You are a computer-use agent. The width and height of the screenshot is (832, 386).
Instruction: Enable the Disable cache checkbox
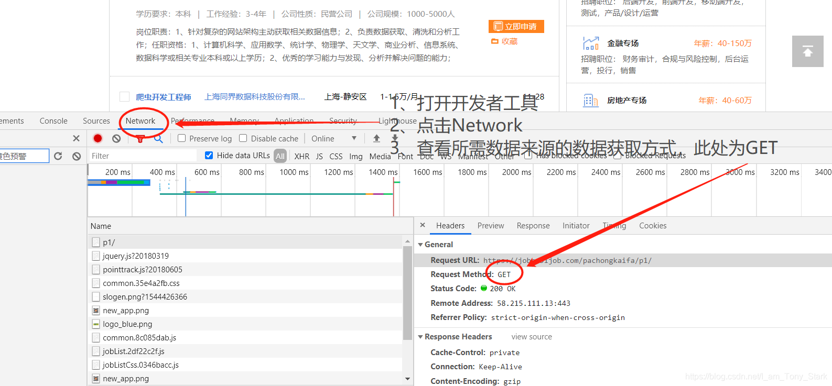pyautogui.click(x=243, y=138)
